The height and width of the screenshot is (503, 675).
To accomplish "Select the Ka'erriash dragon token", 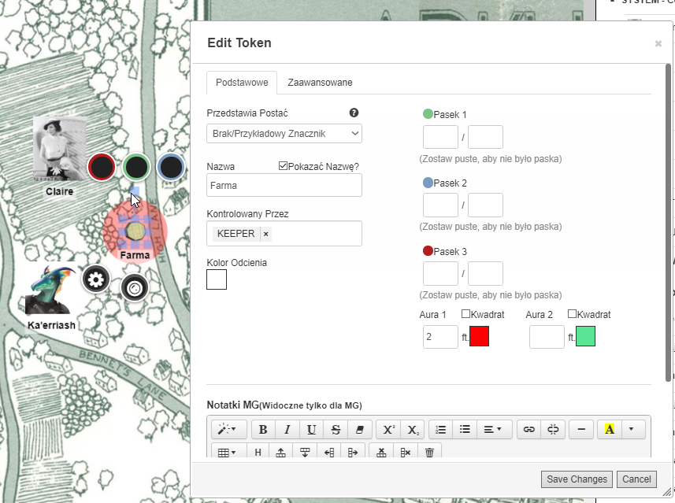I will [x=50, y=290].
